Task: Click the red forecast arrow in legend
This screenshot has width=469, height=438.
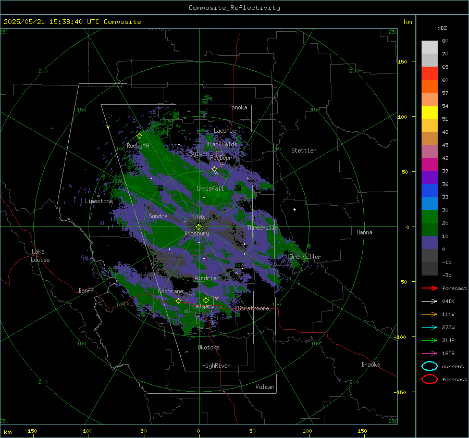Action: point(429,288)
